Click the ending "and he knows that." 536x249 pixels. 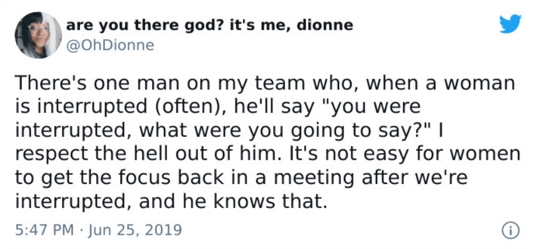tap(231, 203)
